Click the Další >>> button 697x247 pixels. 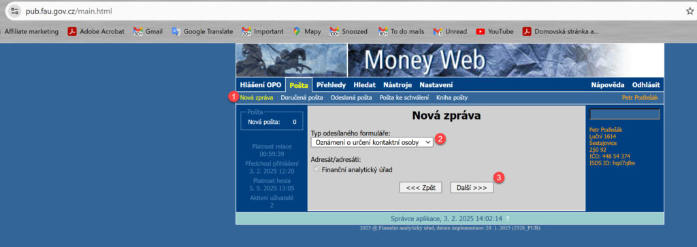tap(472, 188)
